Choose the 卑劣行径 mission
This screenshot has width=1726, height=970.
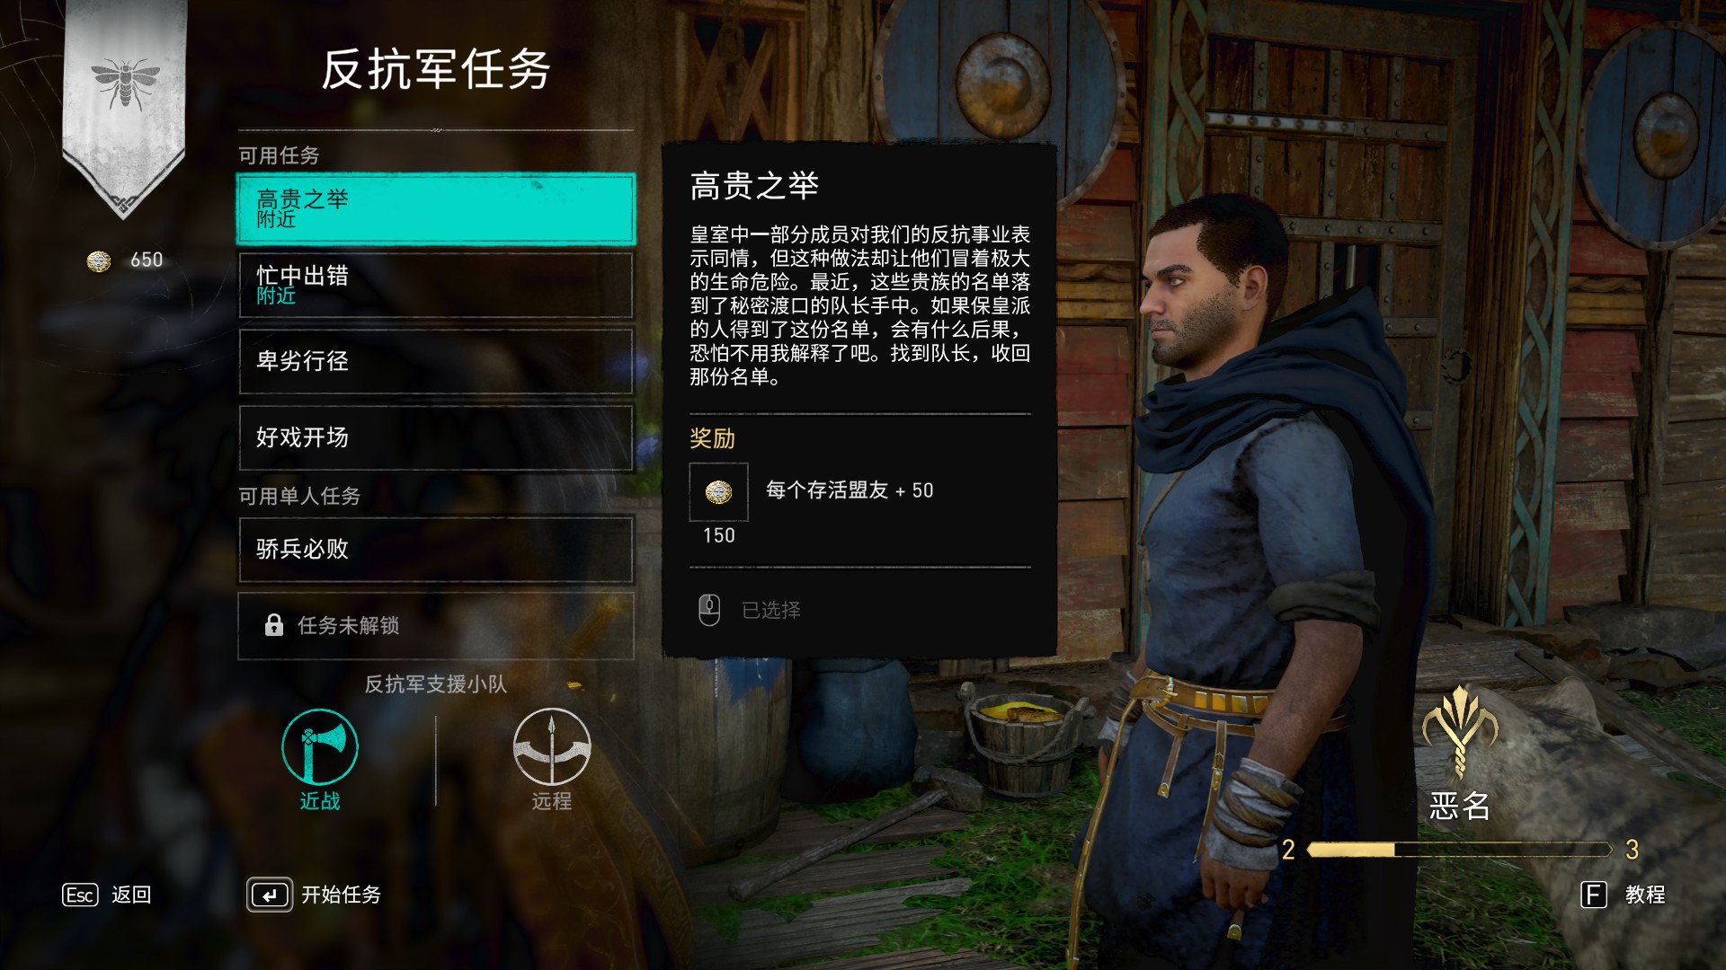[x=436, y=362]
